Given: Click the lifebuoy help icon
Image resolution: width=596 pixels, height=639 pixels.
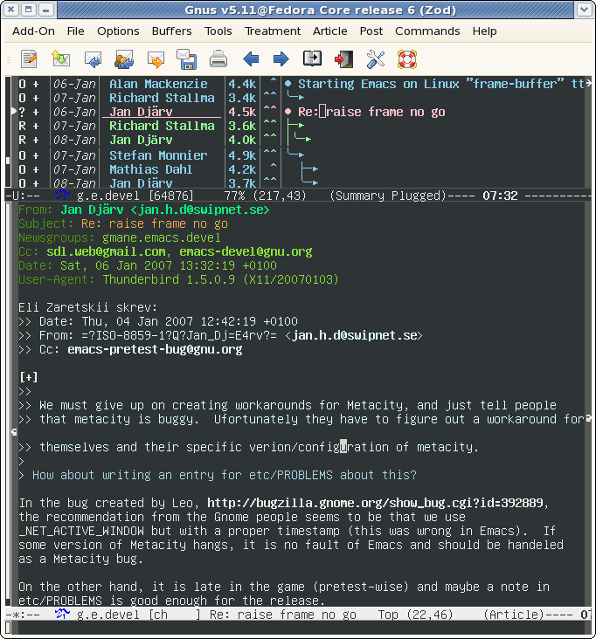Looking at the screenshot, I should [x=406, y=59].
